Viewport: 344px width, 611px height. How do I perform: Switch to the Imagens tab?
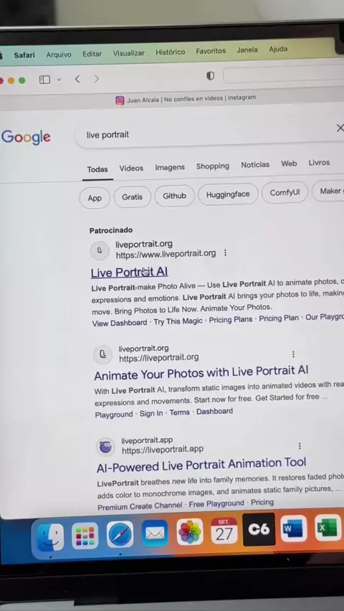pyautogui.click(x=170, y=167)
